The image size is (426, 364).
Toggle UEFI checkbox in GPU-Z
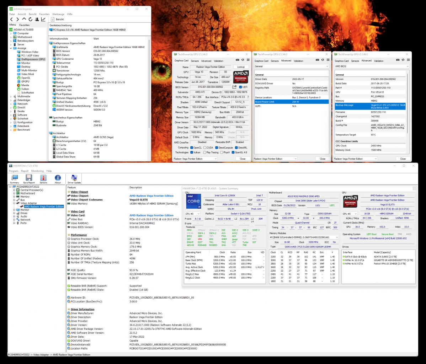coord(240,87)
